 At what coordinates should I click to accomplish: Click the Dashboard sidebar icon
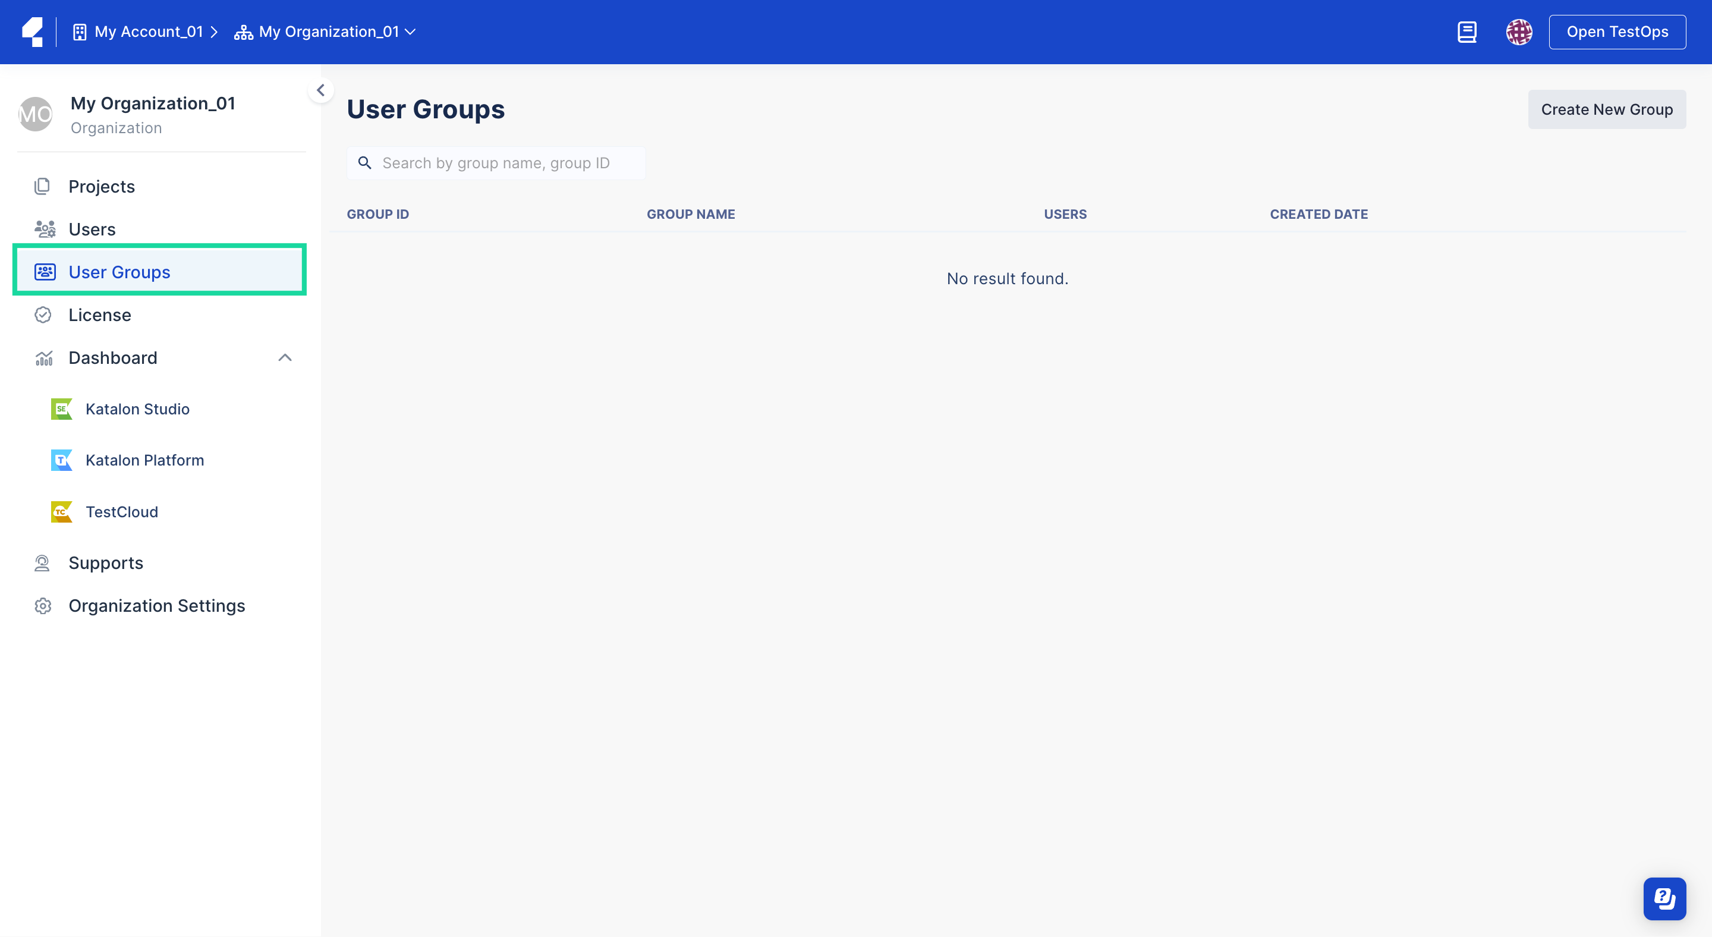click(x=43, y=357)
